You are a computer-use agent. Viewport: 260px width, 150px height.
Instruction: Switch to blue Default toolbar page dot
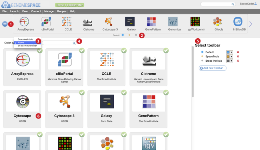[x=123, y=35]
